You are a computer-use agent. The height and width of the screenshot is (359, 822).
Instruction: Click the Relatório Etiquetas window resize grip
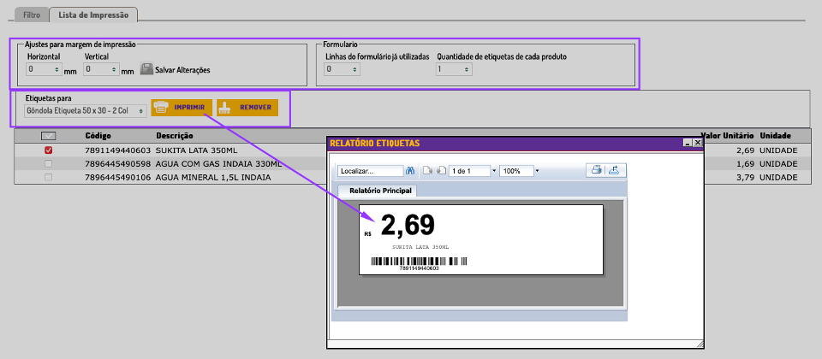click(700, 344)
